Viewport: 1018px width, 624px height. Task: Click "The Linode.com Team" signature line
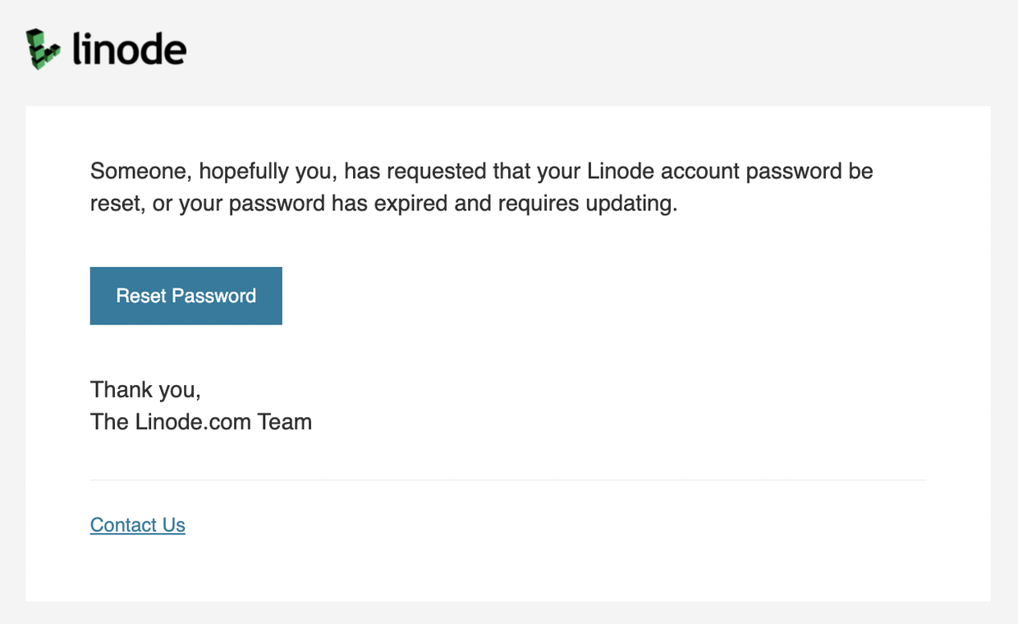click(x=201, y=422)
